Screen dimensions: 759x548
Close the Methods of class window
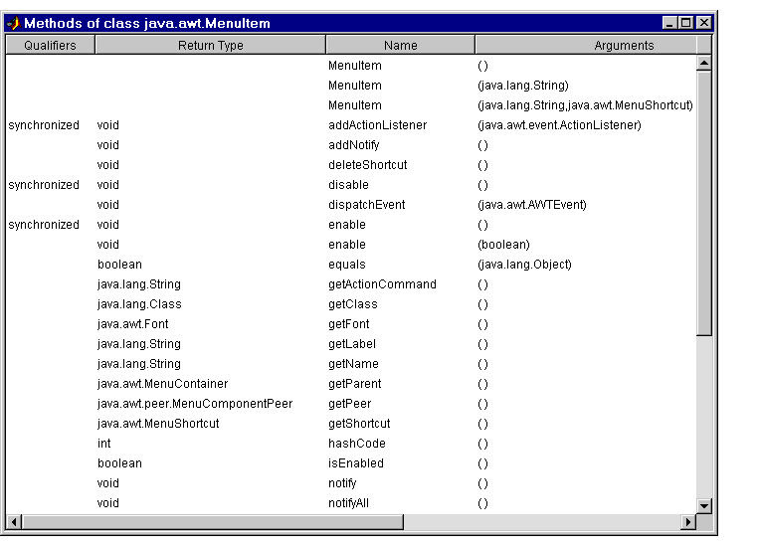[x=703, y=23]
